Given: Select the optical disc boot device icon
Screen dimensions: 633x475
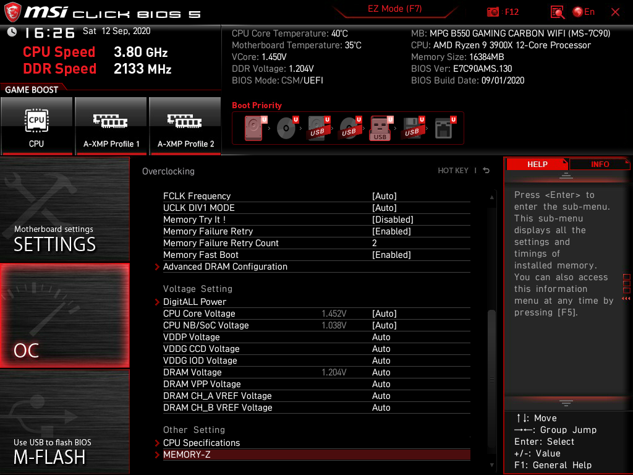Looking at the screenshot, I should point(287,128).
